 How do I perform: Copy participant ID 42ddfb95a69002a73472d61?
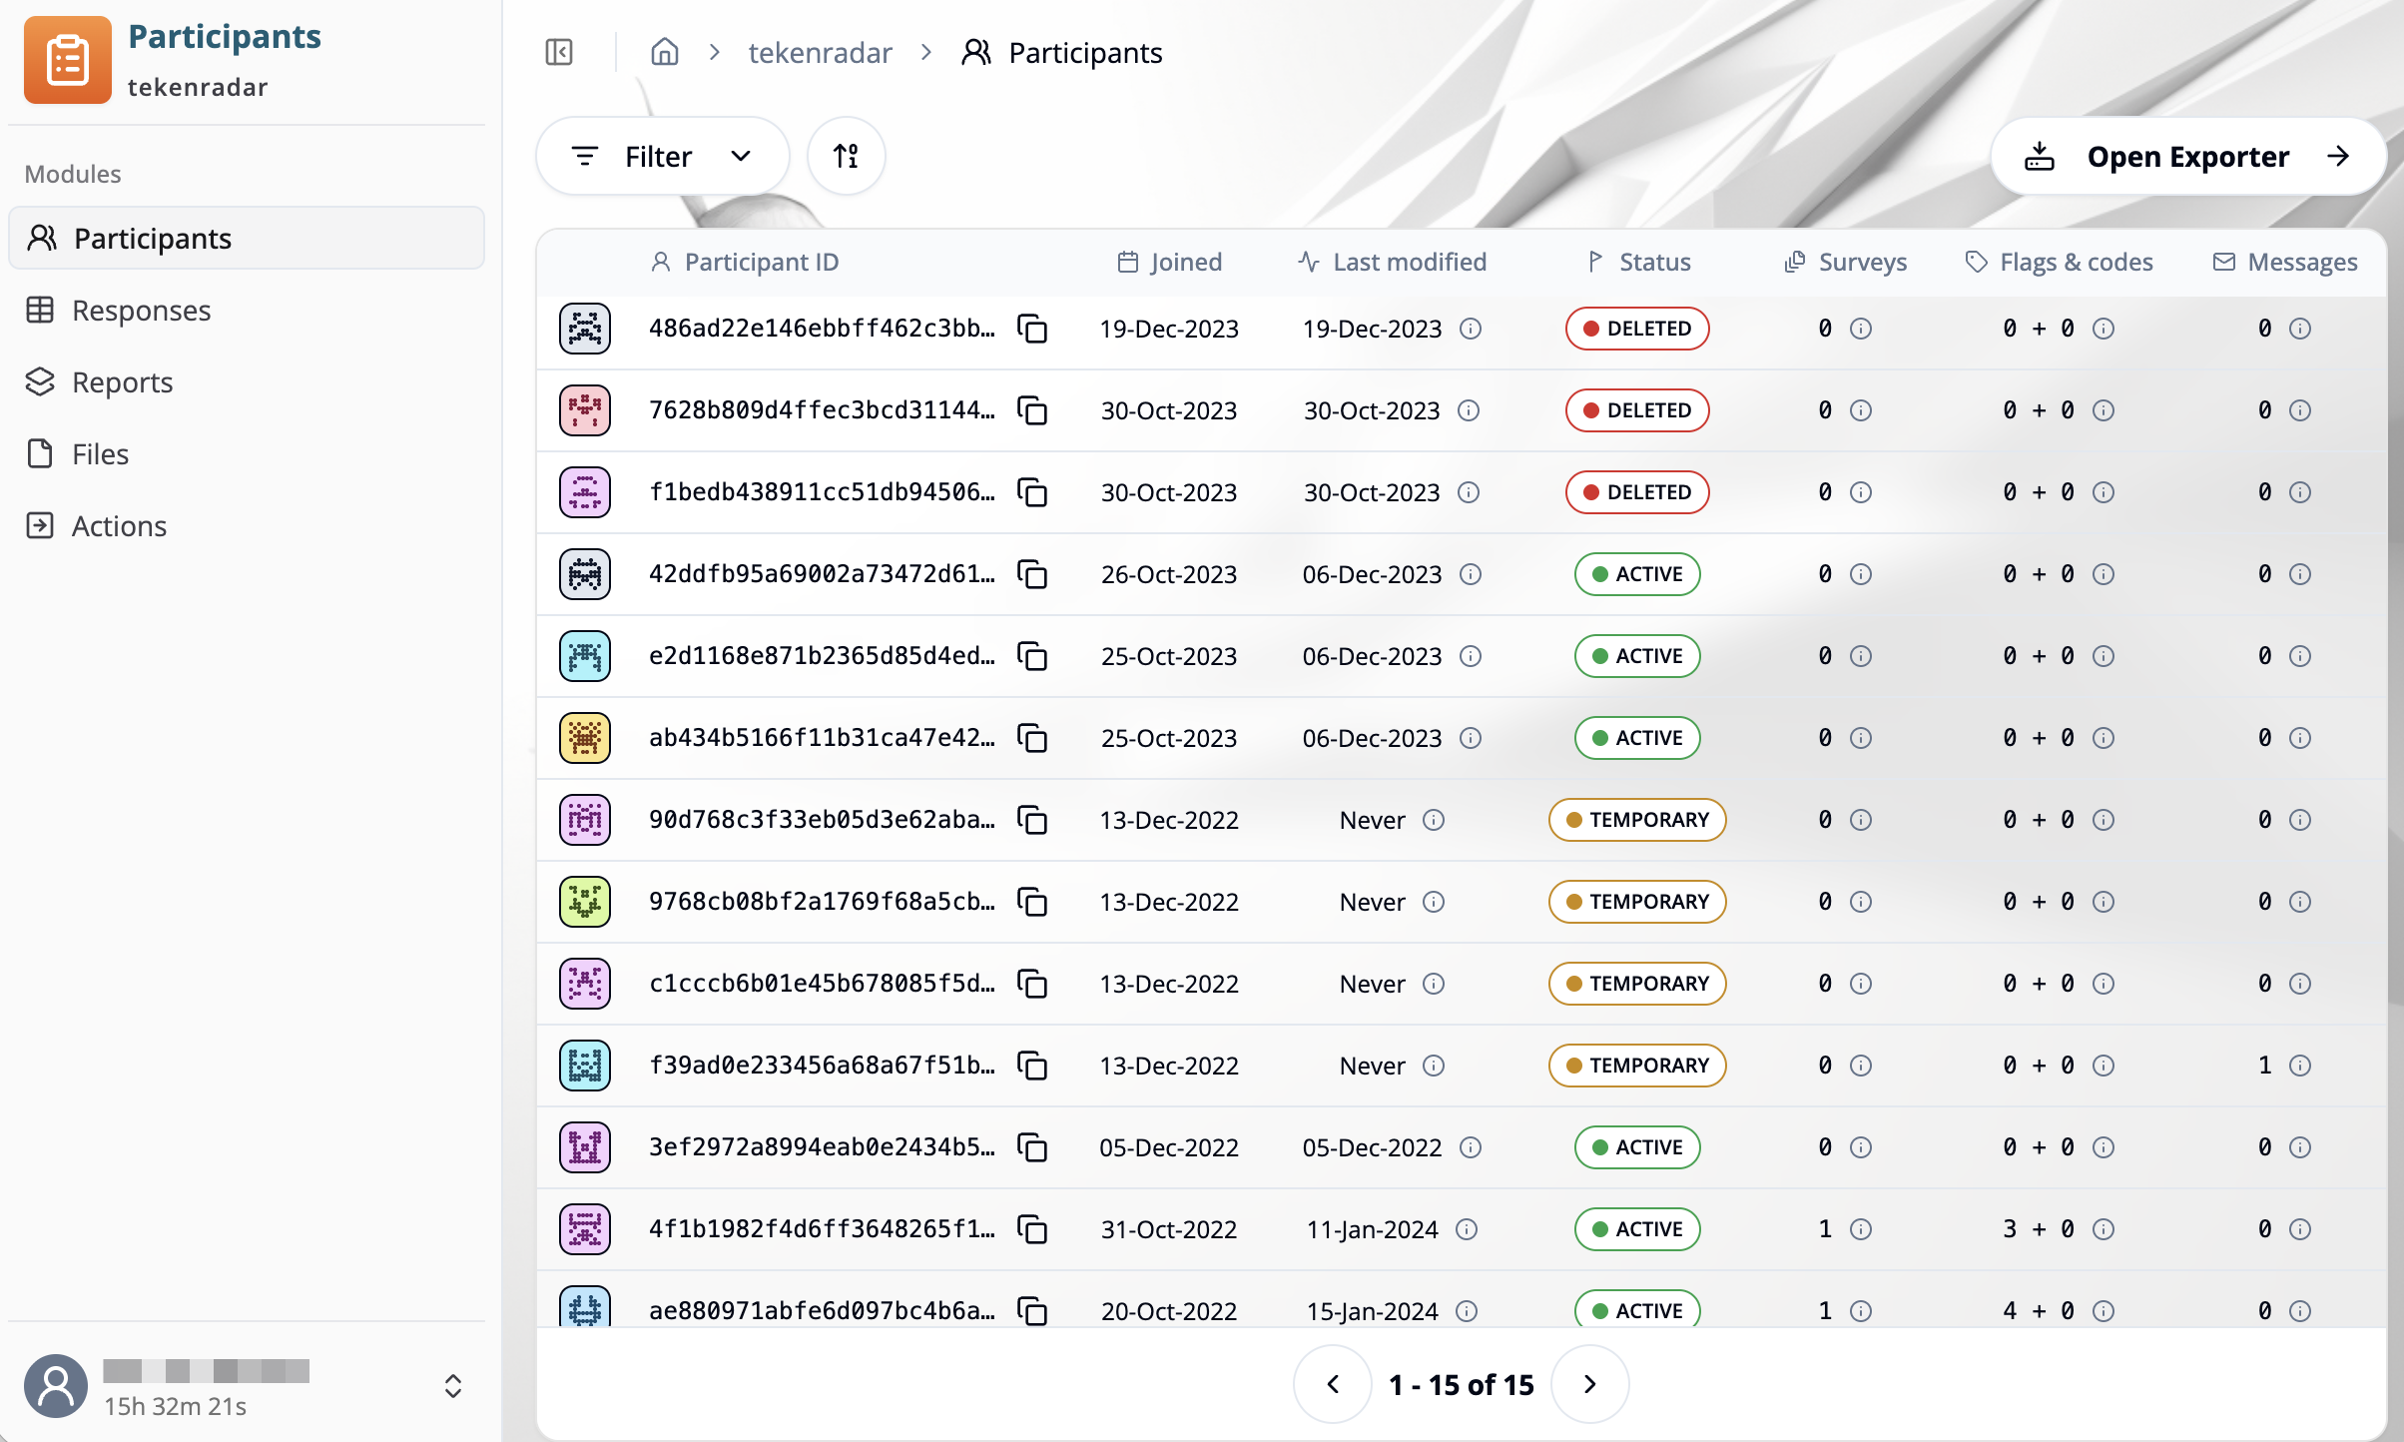coord(1032,574)
